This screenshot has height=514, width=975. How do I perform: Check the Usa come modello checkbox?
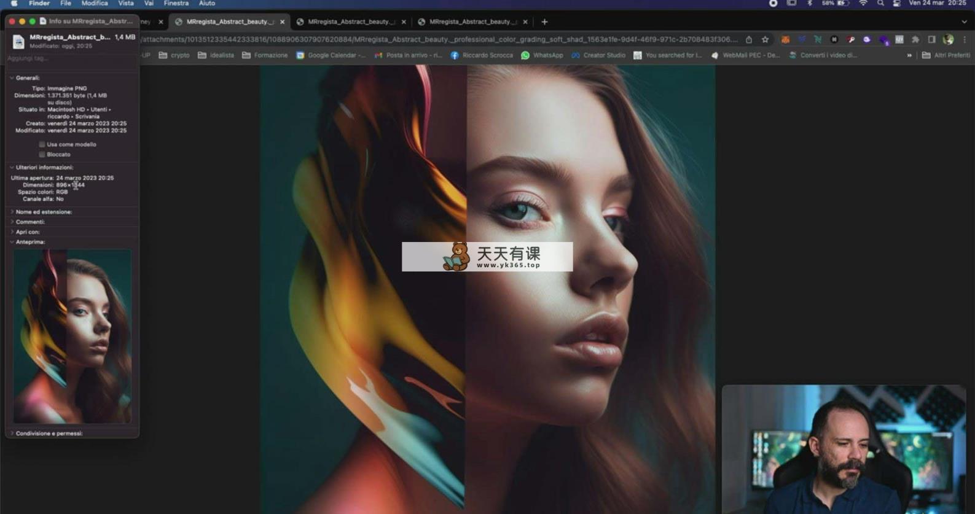pos(42,145)
